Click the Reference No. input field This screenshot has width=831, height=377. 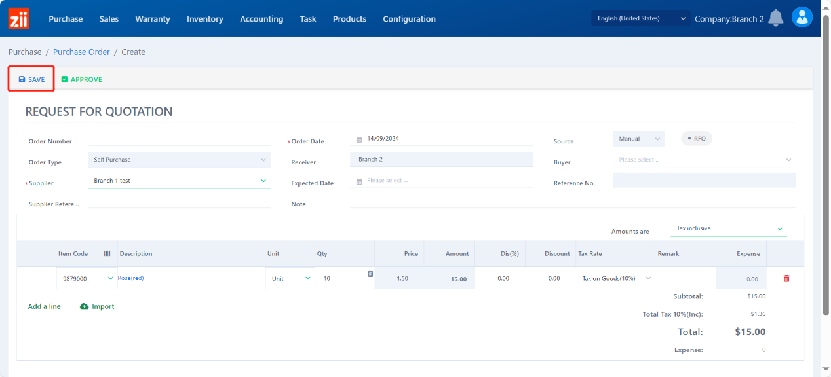(704, 181)
